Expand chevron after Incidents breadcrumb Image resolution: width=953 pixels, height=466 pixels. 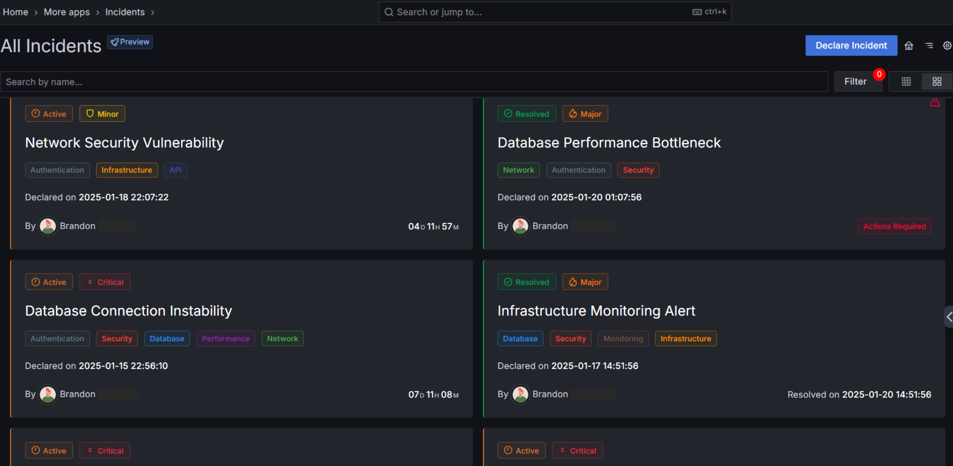[153, 13]
